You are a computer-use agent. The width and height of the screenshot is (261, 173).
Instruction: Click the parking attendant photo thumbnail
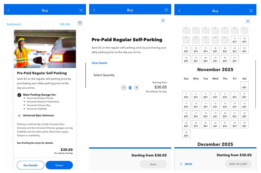tap(45, 49)
